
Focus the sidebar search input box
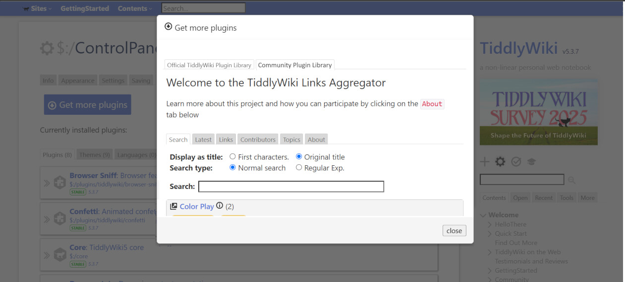pyautogui.click(x=522, y=180)
